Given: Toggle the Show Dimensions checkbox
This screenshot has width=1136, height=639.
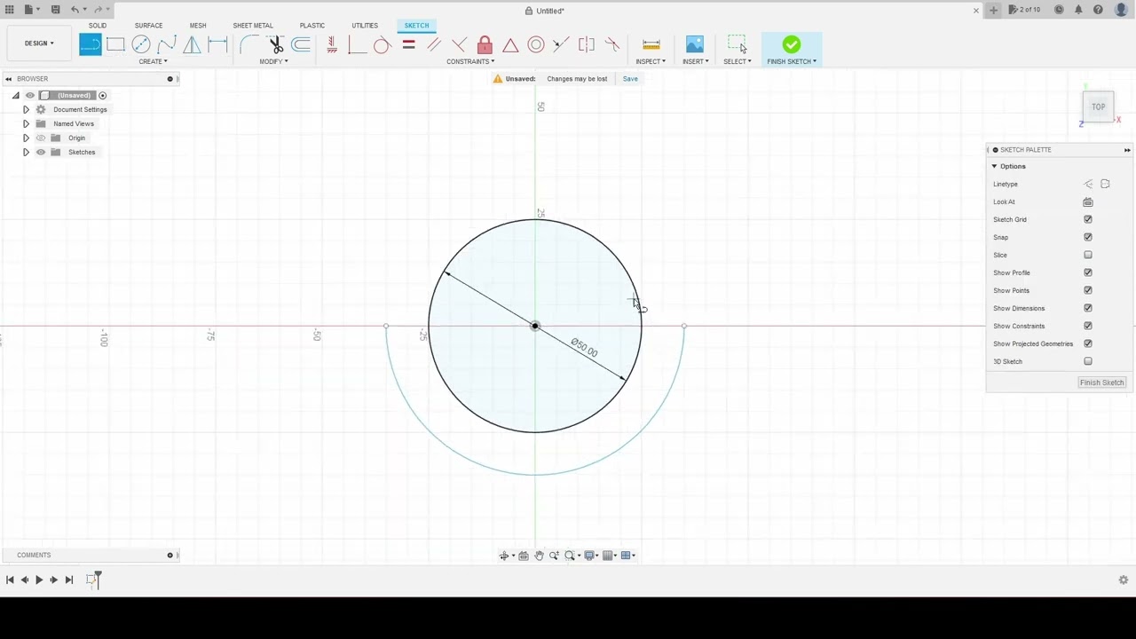Looking at the screenshot, I should pos(1088,308).
